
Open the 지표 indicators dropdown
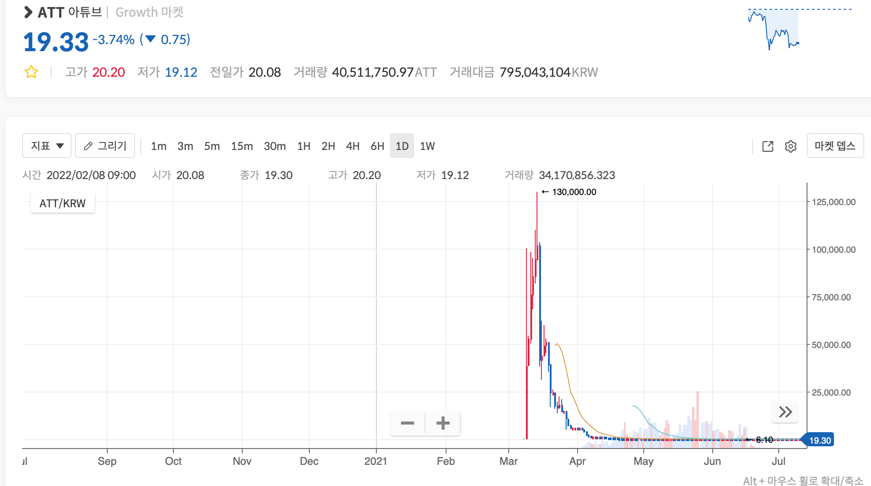click(x=47, y=146)
